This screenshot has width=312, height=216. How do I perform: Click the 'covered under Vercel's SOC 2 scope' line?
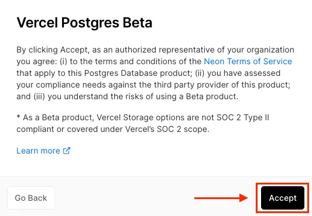(x=138, y=129)
